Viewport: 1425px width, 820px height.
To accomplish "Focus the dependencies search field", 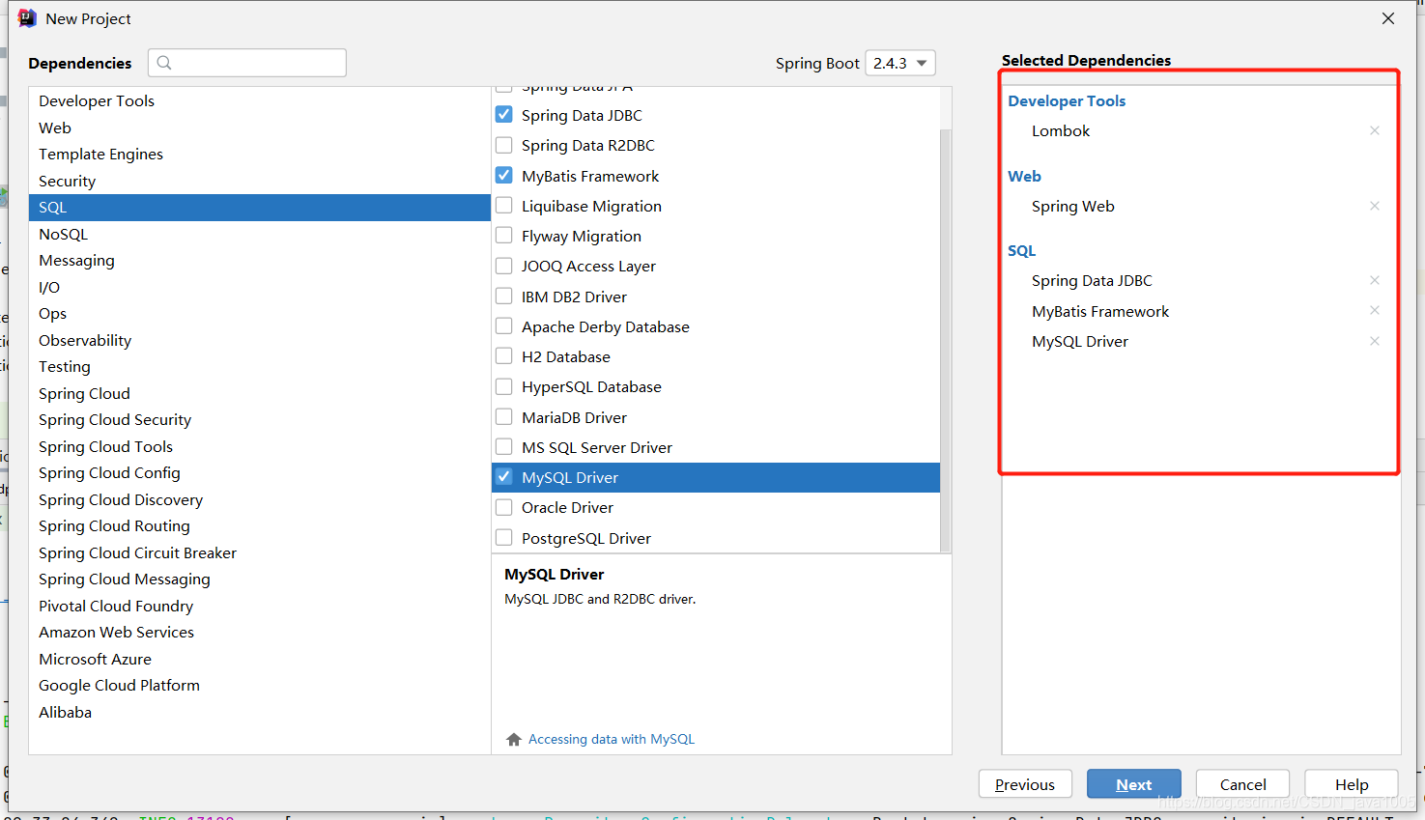I will 247,63.
